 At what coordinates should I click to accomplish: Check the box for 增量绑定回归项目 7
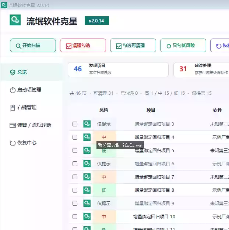pyautogui.click(x=75, y=177)
